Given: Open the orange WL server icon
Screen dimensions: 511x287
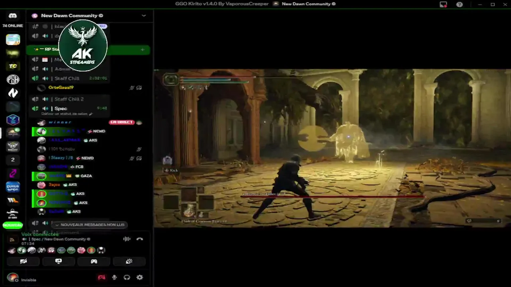Looking at the screenshot, I should (x=13, y=200).
